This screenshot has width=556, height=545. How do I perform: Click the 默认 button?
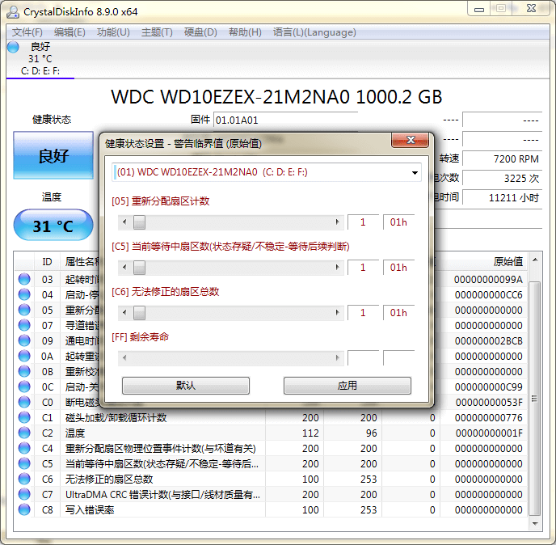tap(186, 386)
